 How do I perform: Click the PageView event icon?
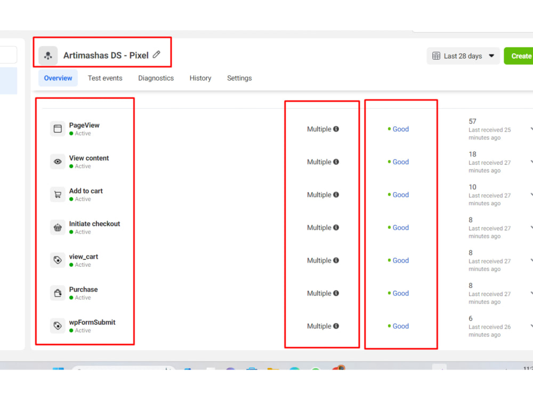click(58, 129)
